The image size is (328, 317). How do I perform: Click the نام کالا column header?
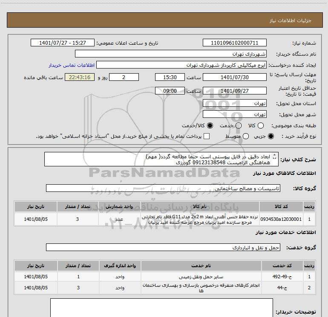tap(200, 207)
